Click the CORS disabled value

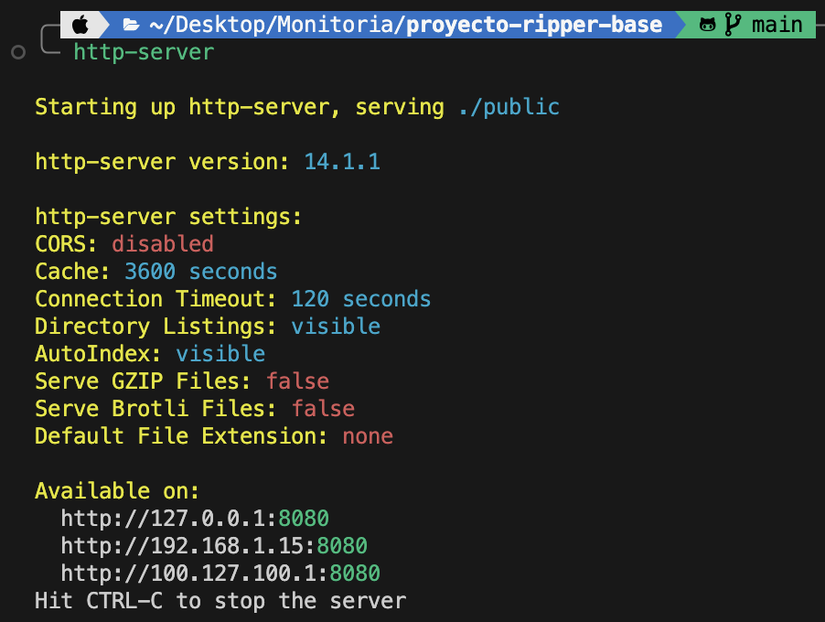point(163,244)
